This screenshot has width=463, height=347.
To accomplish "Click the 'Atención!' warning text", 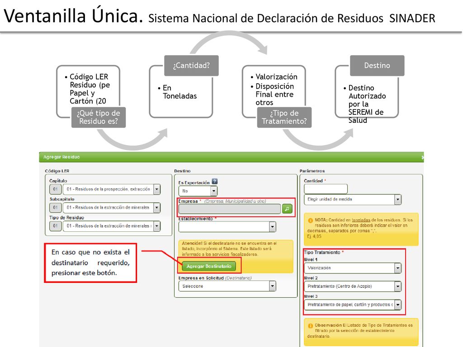I will coord(192,244).
